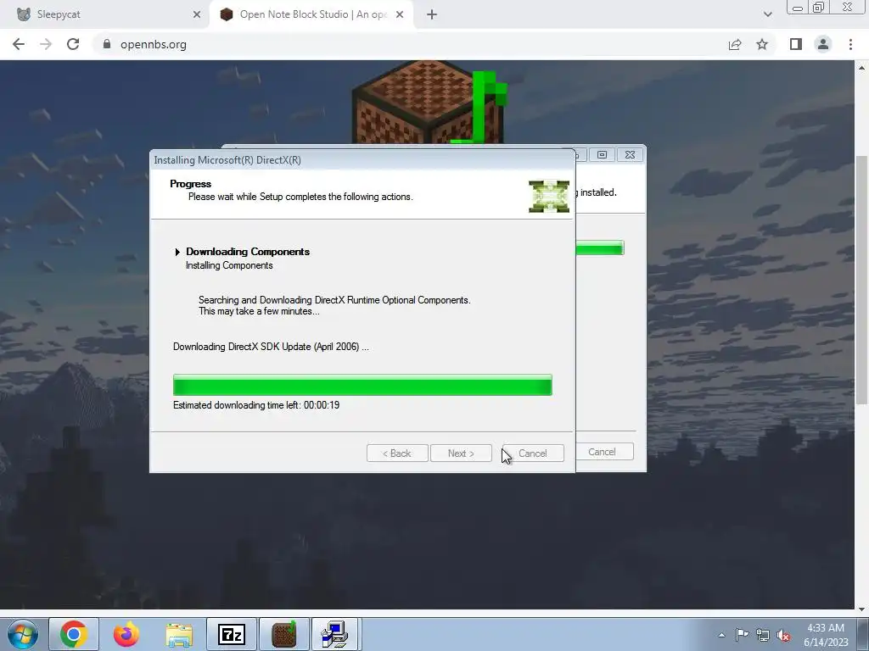Select the Open Note Block Studio tab
This screenshot has width=869, height=651.
pyautogui.click(x=313, y=14)
